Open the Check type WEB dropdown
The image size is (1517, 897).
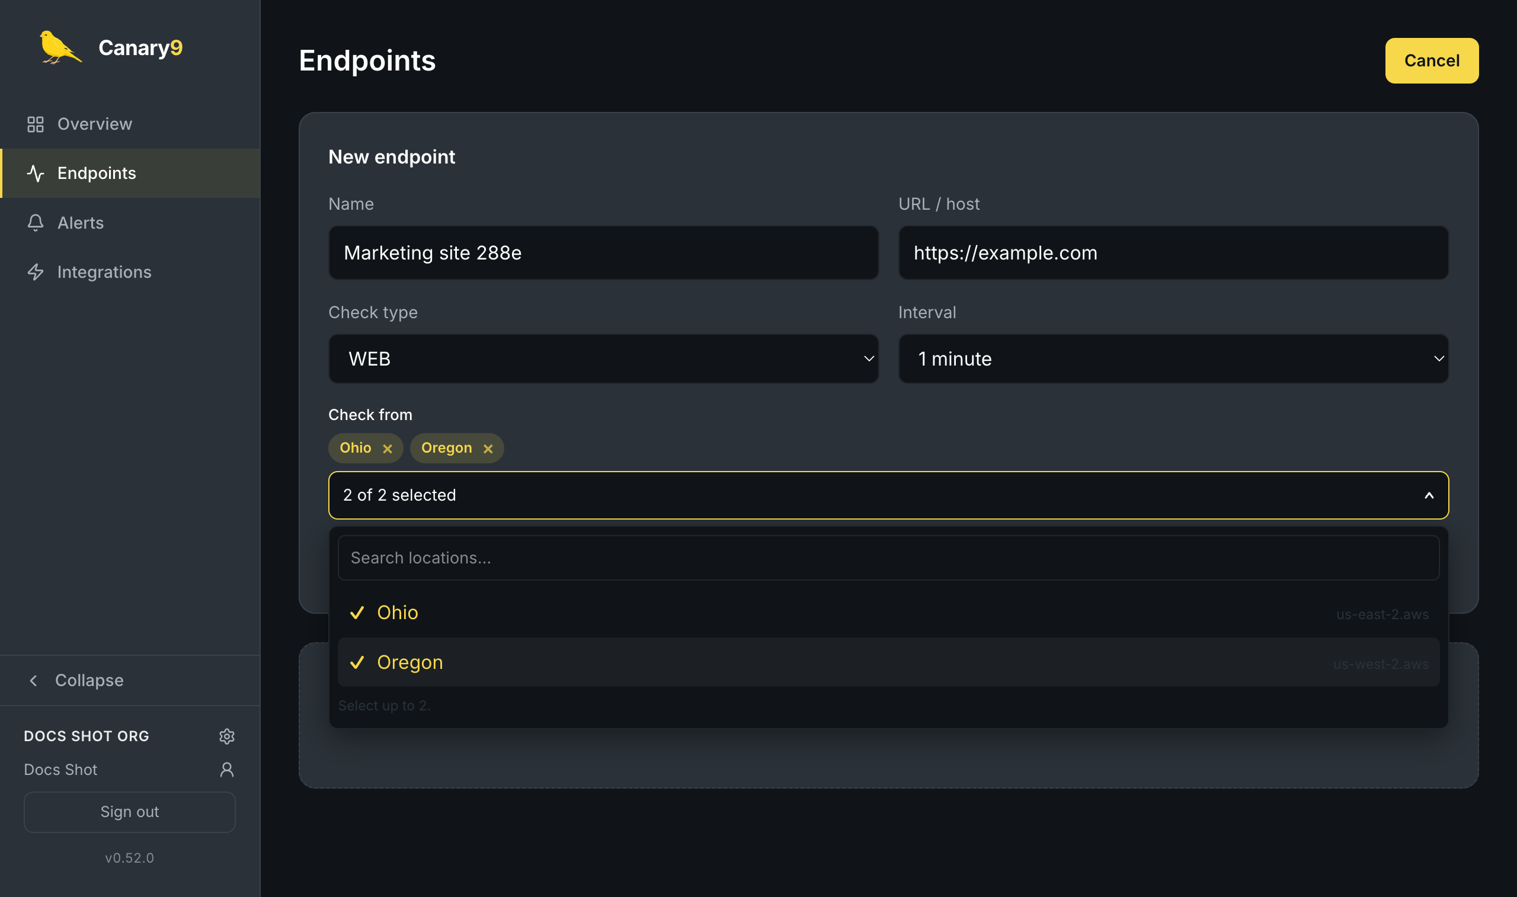coord(603,359)
